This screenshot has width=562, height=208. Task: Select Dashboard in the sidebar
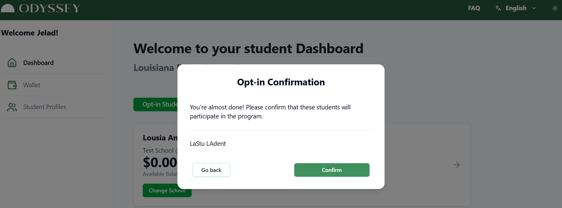(38, 63)
